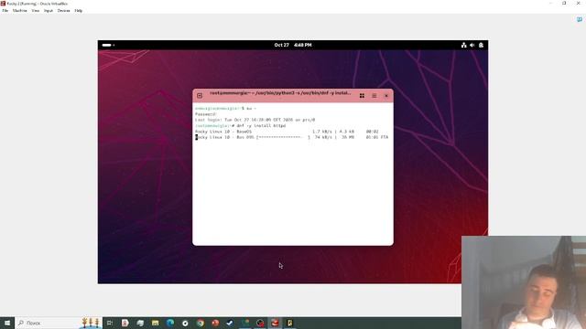The width and height of the screenshot is (586, 329).
Task: Open the VirtualBox View menu
Action: [x=36, y=11]
